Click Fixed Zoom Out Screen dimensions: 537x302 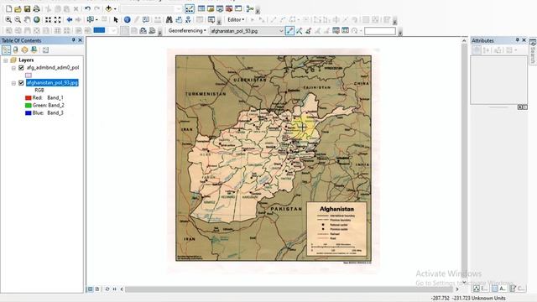coord(58,20)
